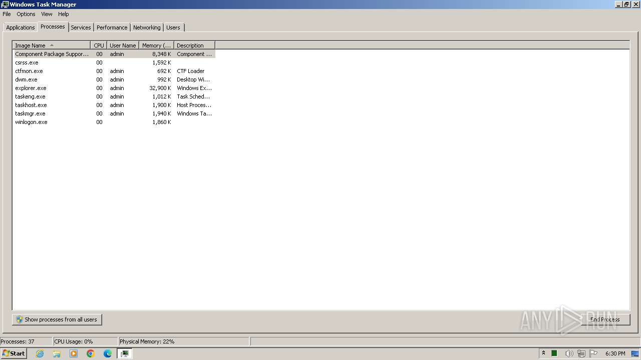Click the Show Desktop button in taskbar
641x360 pixels.
(x=635, y=353)
